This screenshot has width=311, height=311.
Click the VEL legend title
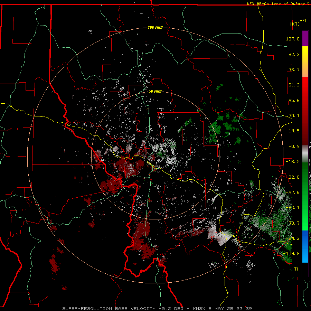pyautogui.click(x=303, y=21)
